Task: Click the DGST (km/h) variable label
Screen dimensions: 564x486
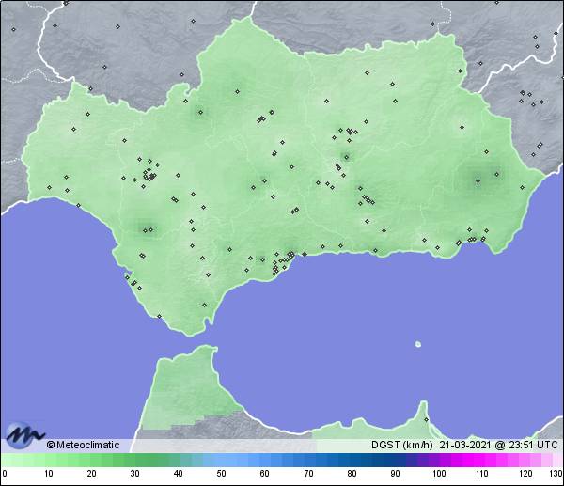Action: [402, 445]
